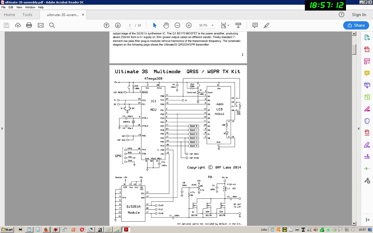373x233 pixels.
Task: Close the ultimate-3S-assem... document tab
Action: click(x=83, y=15)
